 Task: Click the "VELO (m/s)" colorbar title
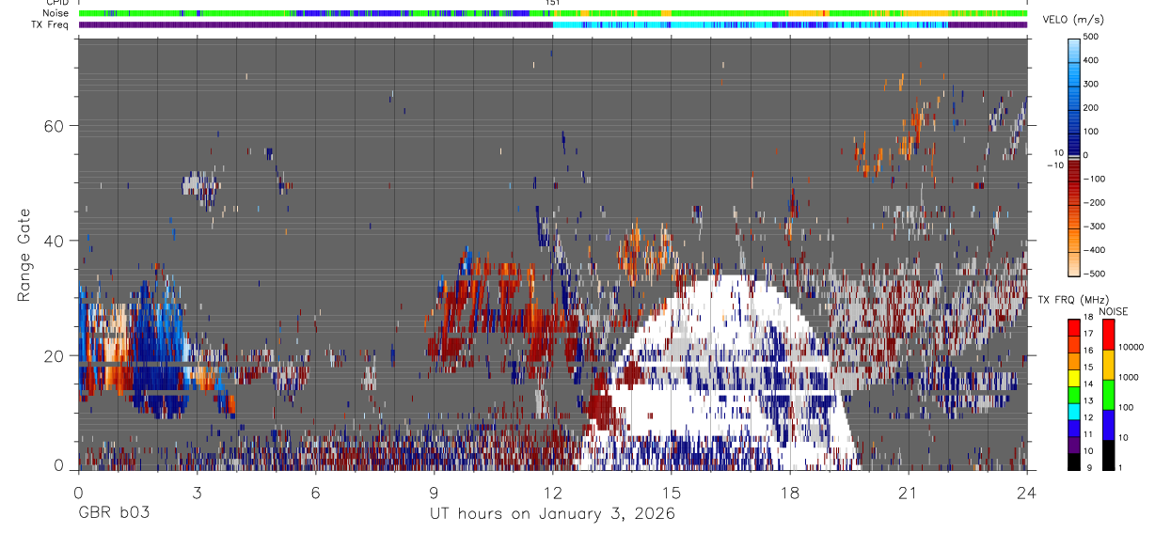pos(1073,21)
